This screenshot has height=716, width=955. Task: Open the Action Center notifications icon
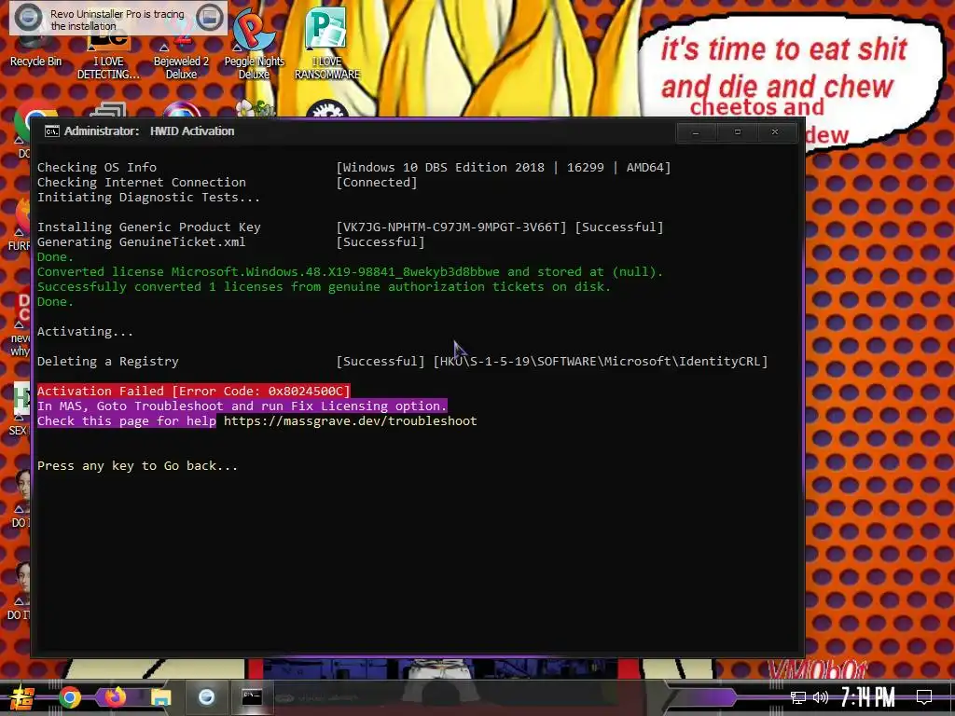tap(924, 697)
